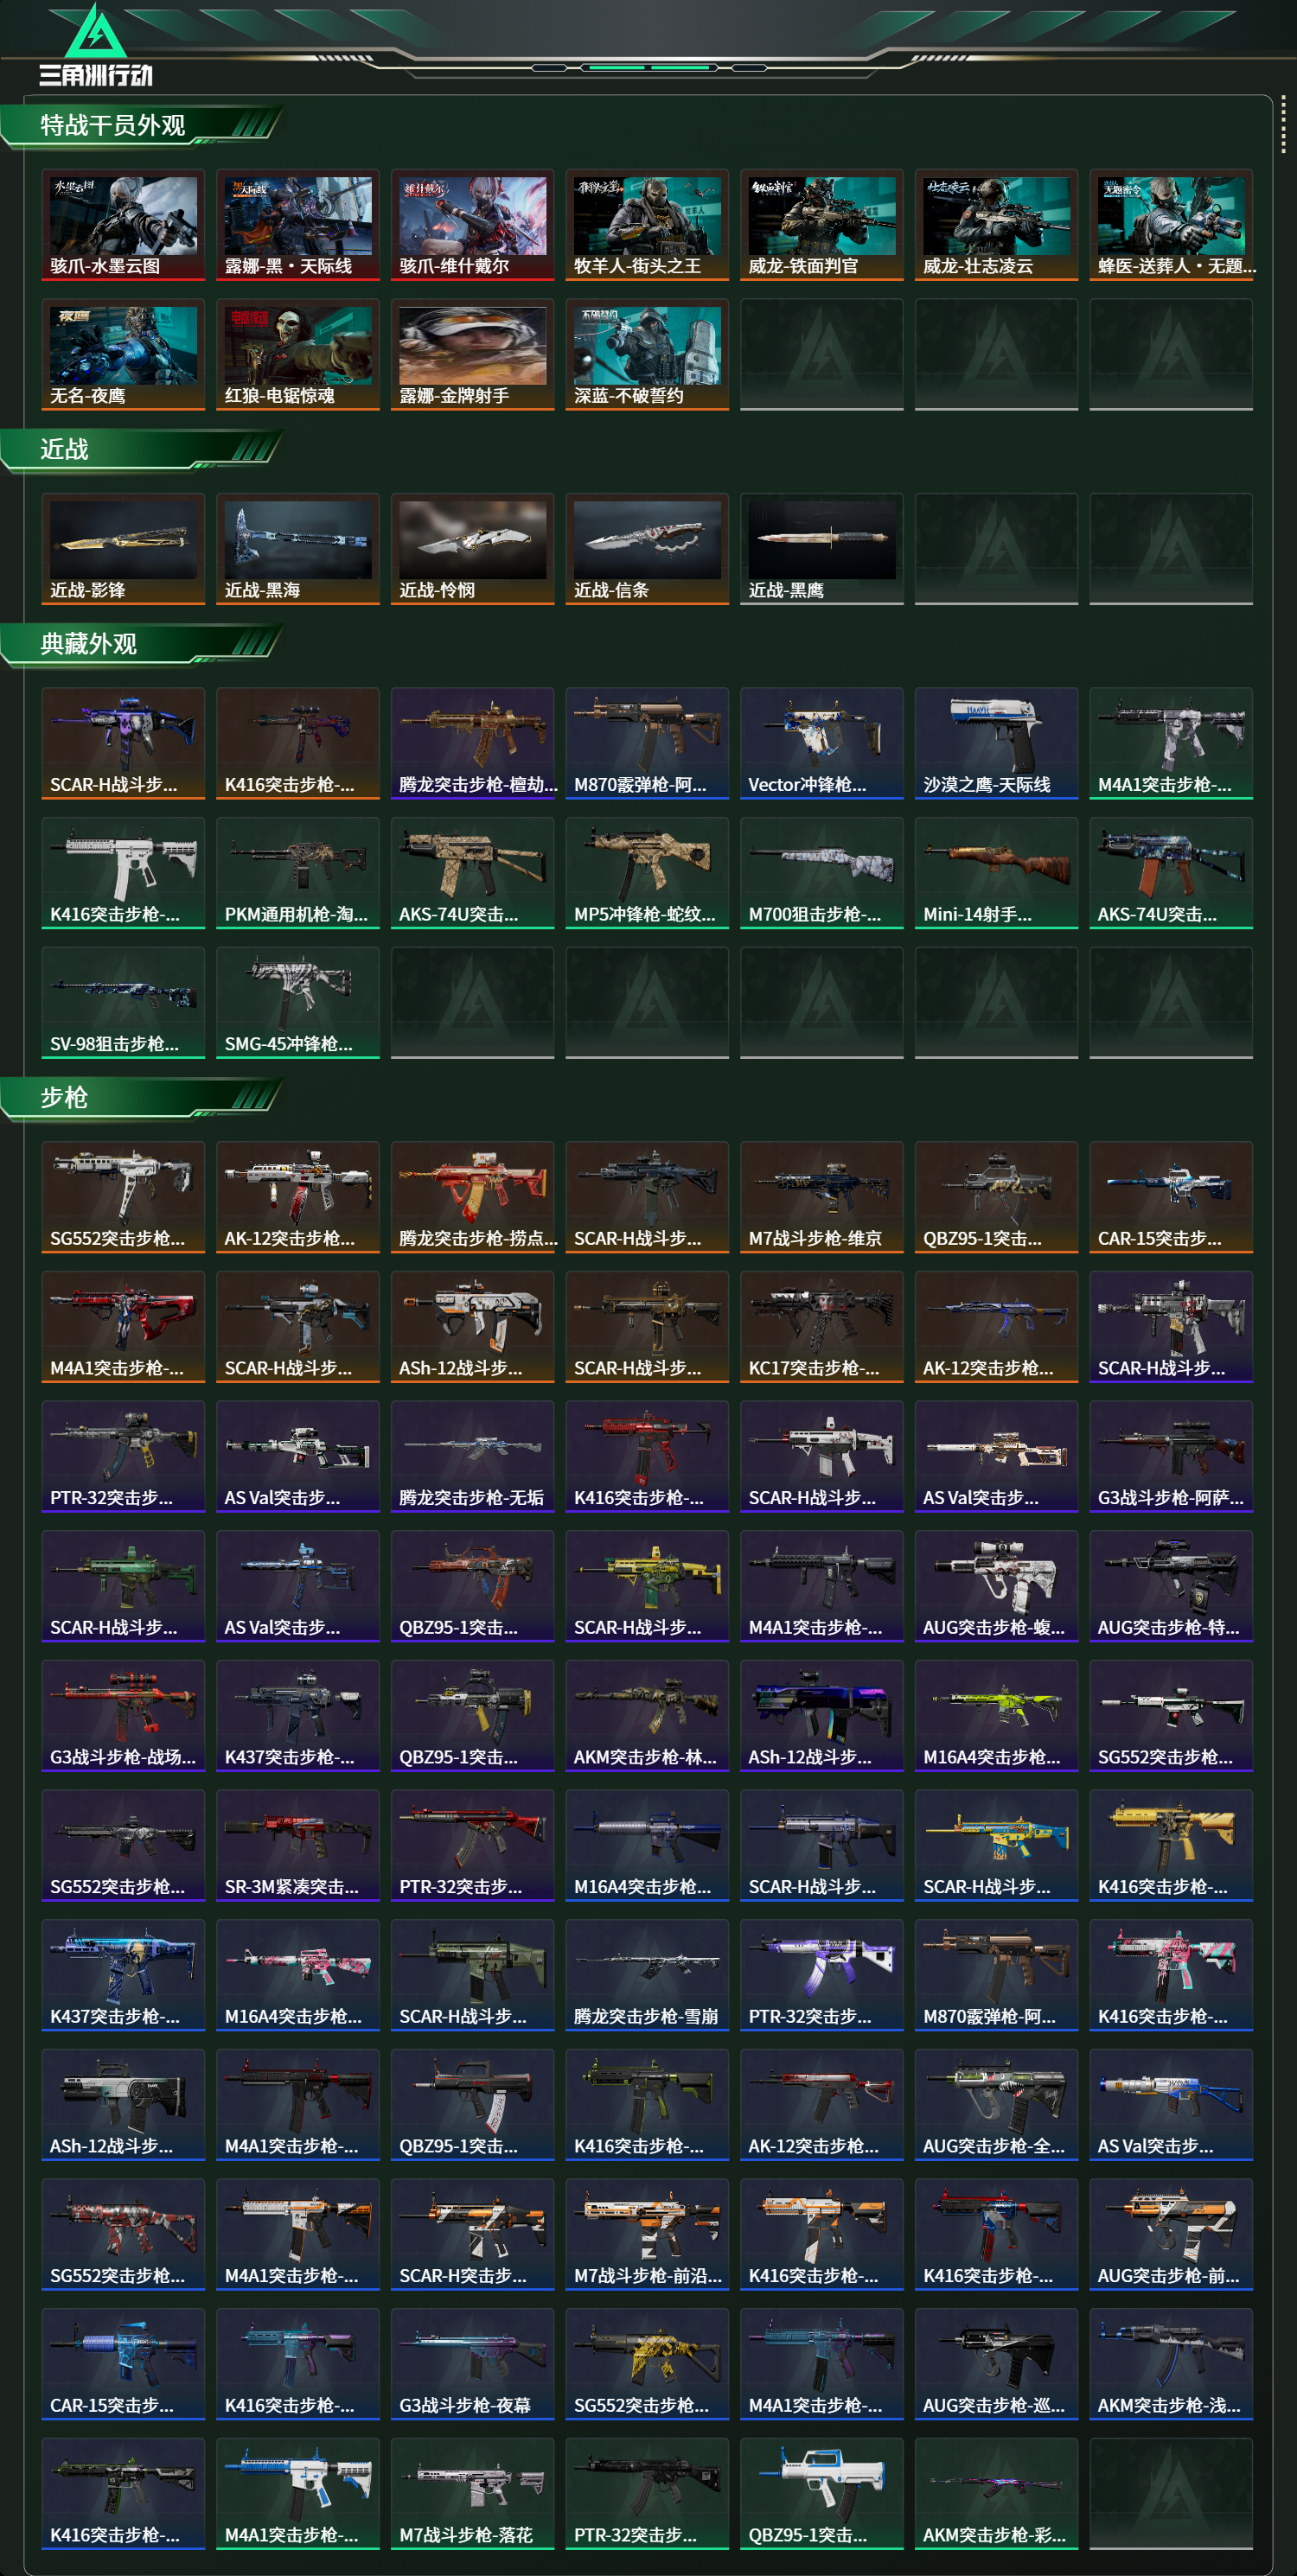Select the M7战斗步枪-维京 rifle icon
This screenshot has width=1297, height=2576.
(822, 1196)
